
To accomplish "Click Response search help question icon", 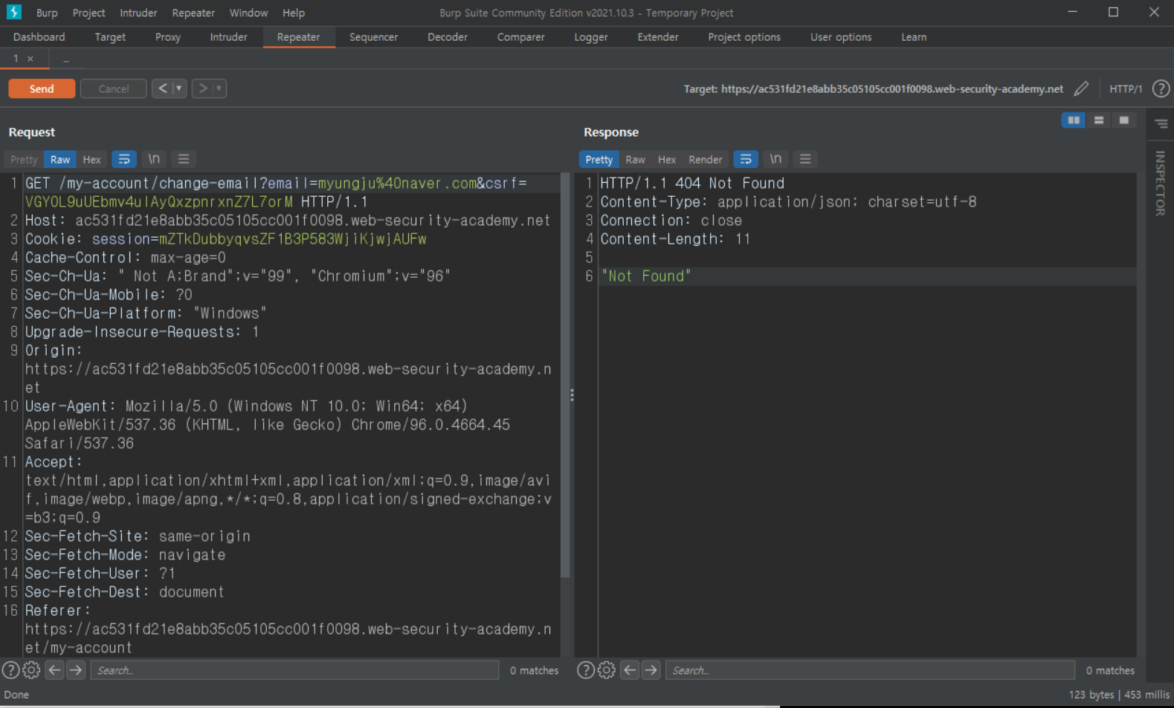I will [x=586, y=670].
